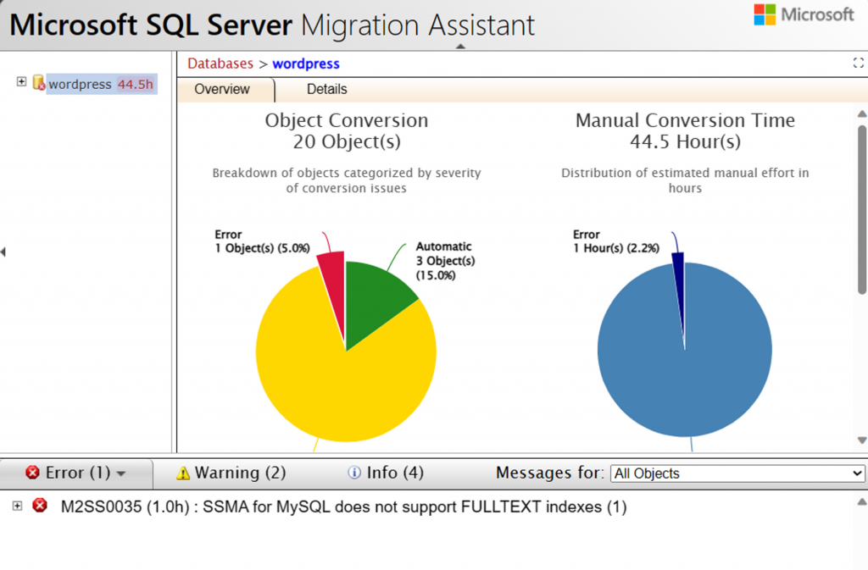Image resolution: width=868 pixels, height=570 pixels.
Task: Click the Microsoft logo icon
Action: (x=765, y=15)
